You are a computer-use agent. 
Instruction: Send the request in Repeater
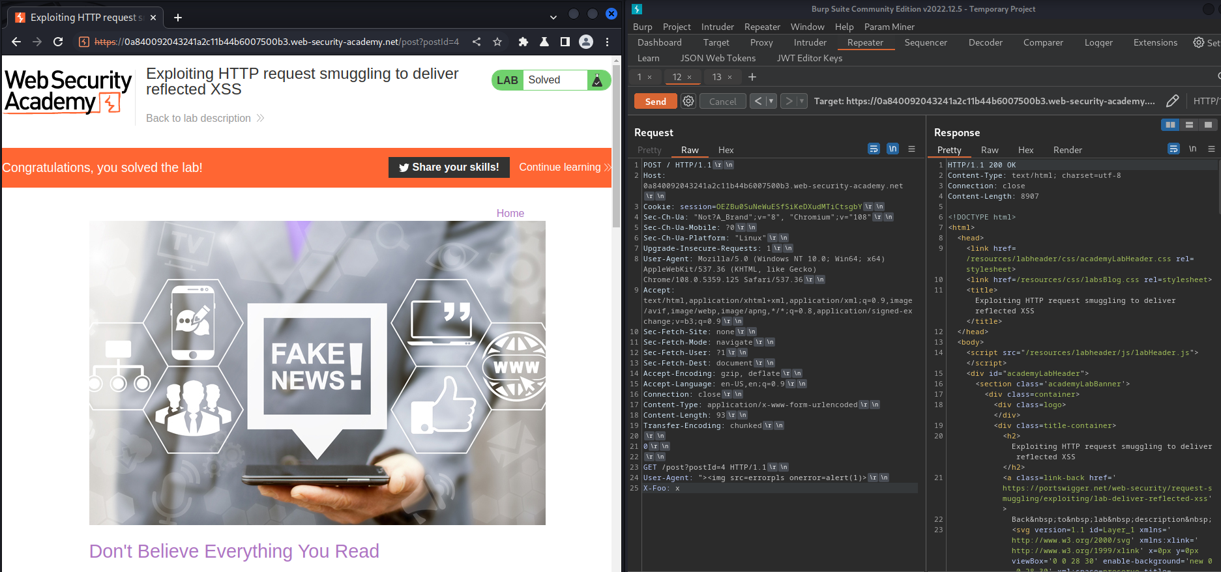(x=655, y=101)
